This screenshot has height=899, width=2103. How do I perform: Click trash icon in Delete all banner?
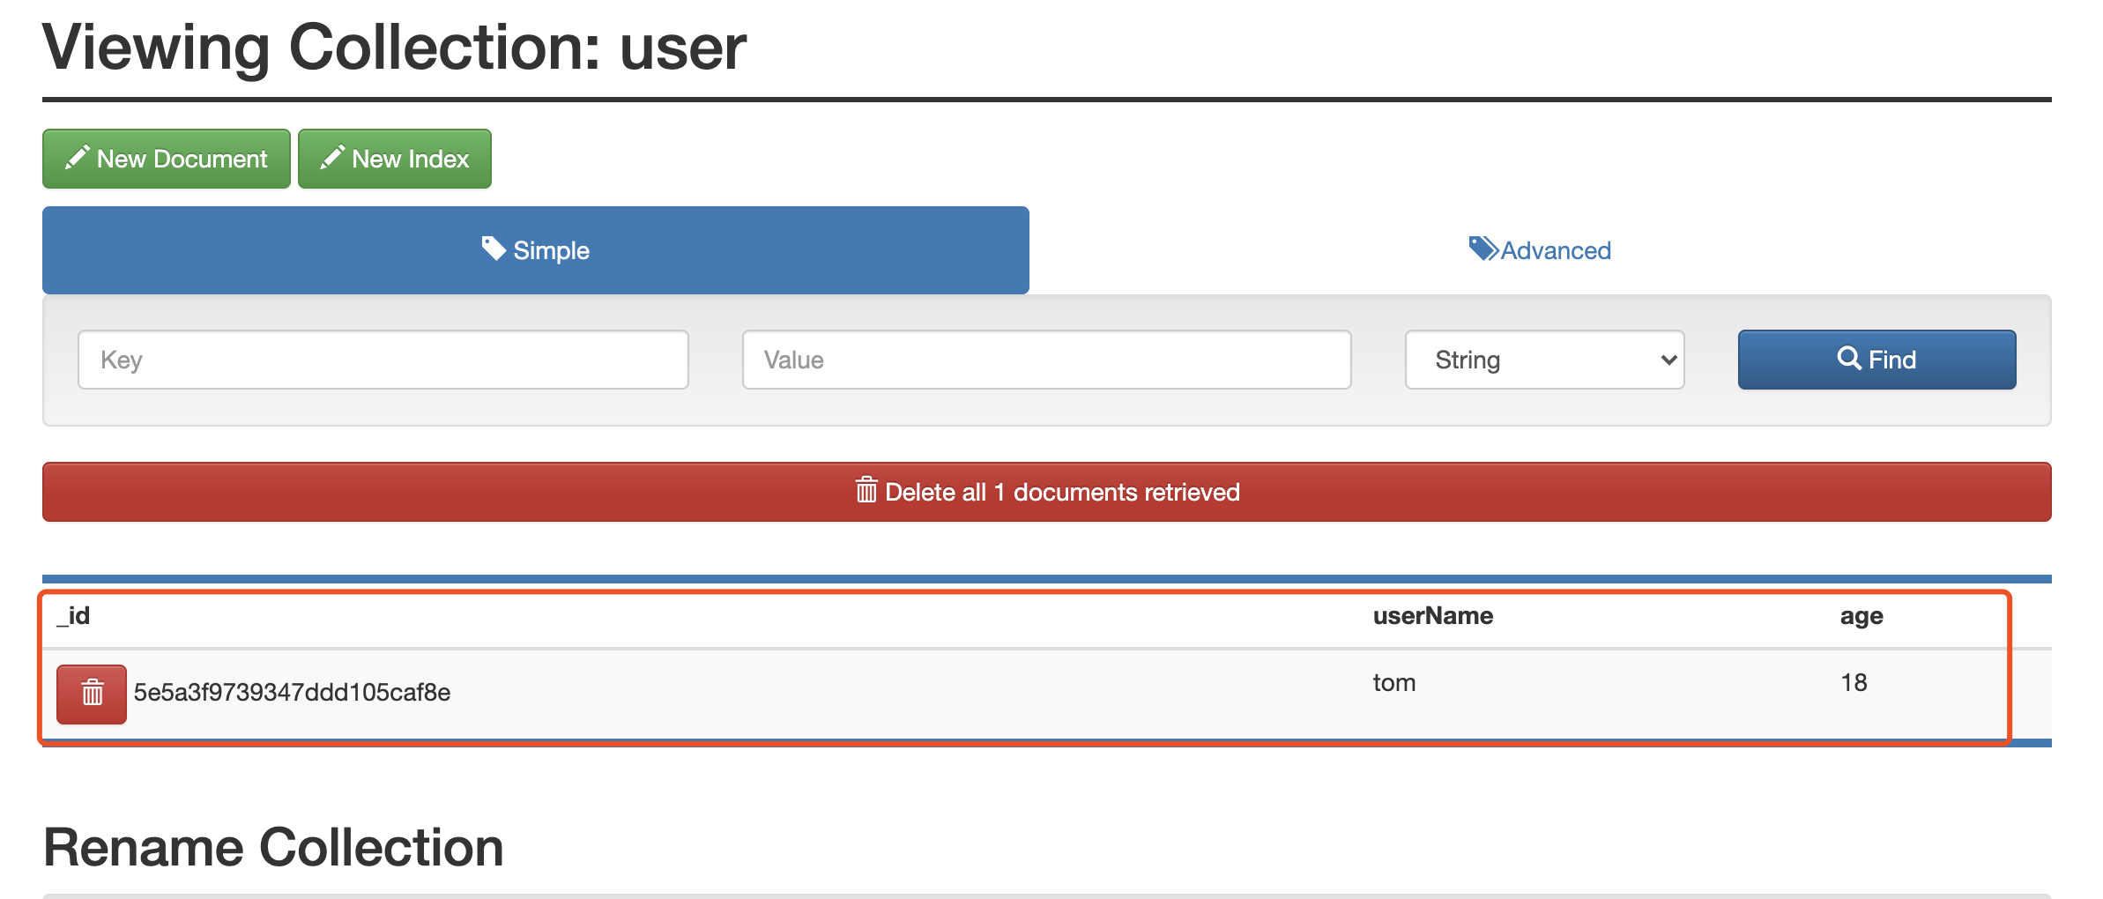tap(866, 490)
